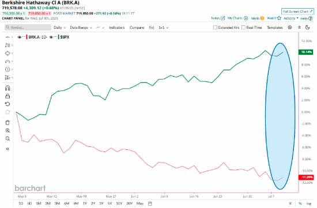Screen dimensions: 317x208
Task: Select the 6M time period
Action: [x=66, y=203]
